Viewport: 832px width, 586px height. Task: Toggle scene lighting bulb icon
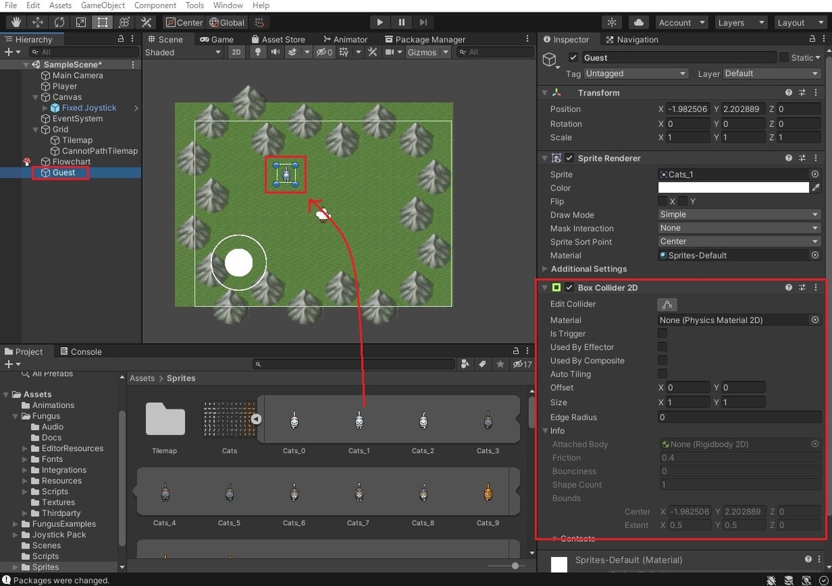pyautogui.click(x=258, y=52)
